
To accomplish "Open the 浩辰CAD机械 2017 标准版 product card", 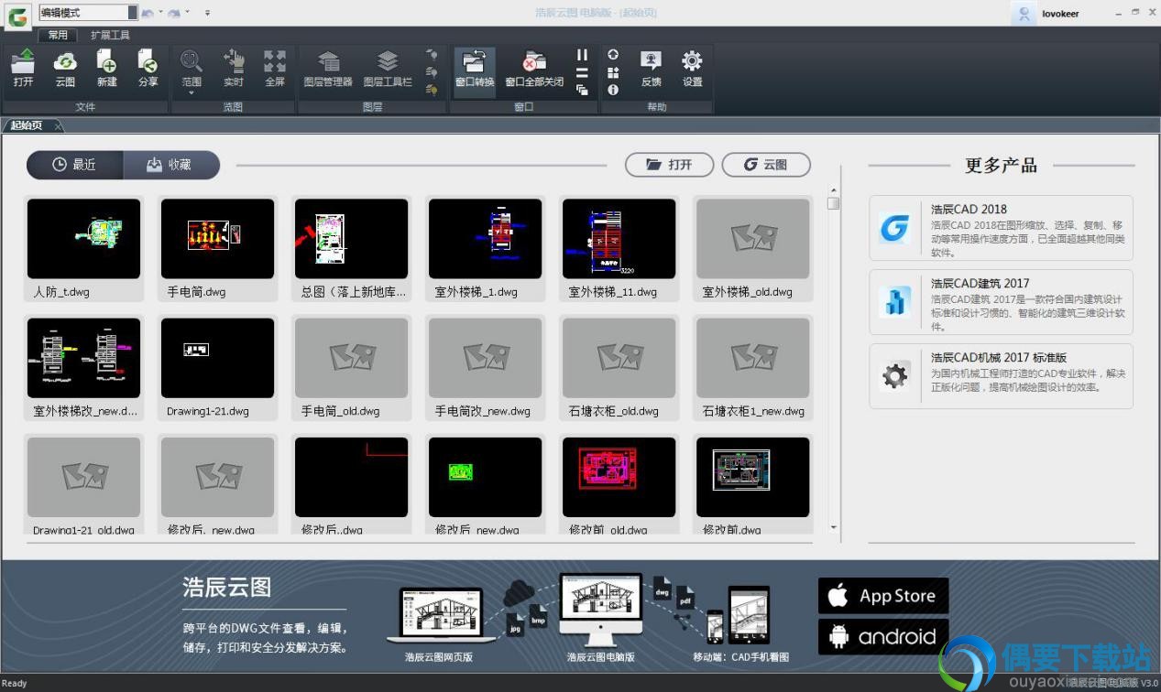I will coord(1001,375).
